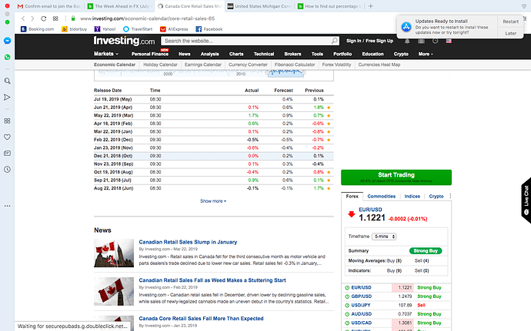Expand Show more release history
This screenshot has height=331, width=531.
(213, 201)
